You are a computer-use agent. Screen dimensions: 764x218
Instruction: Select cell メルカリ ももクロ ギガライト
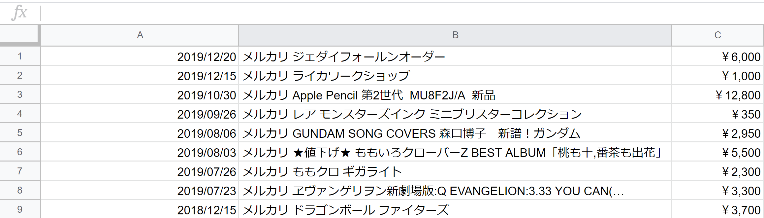455,171
